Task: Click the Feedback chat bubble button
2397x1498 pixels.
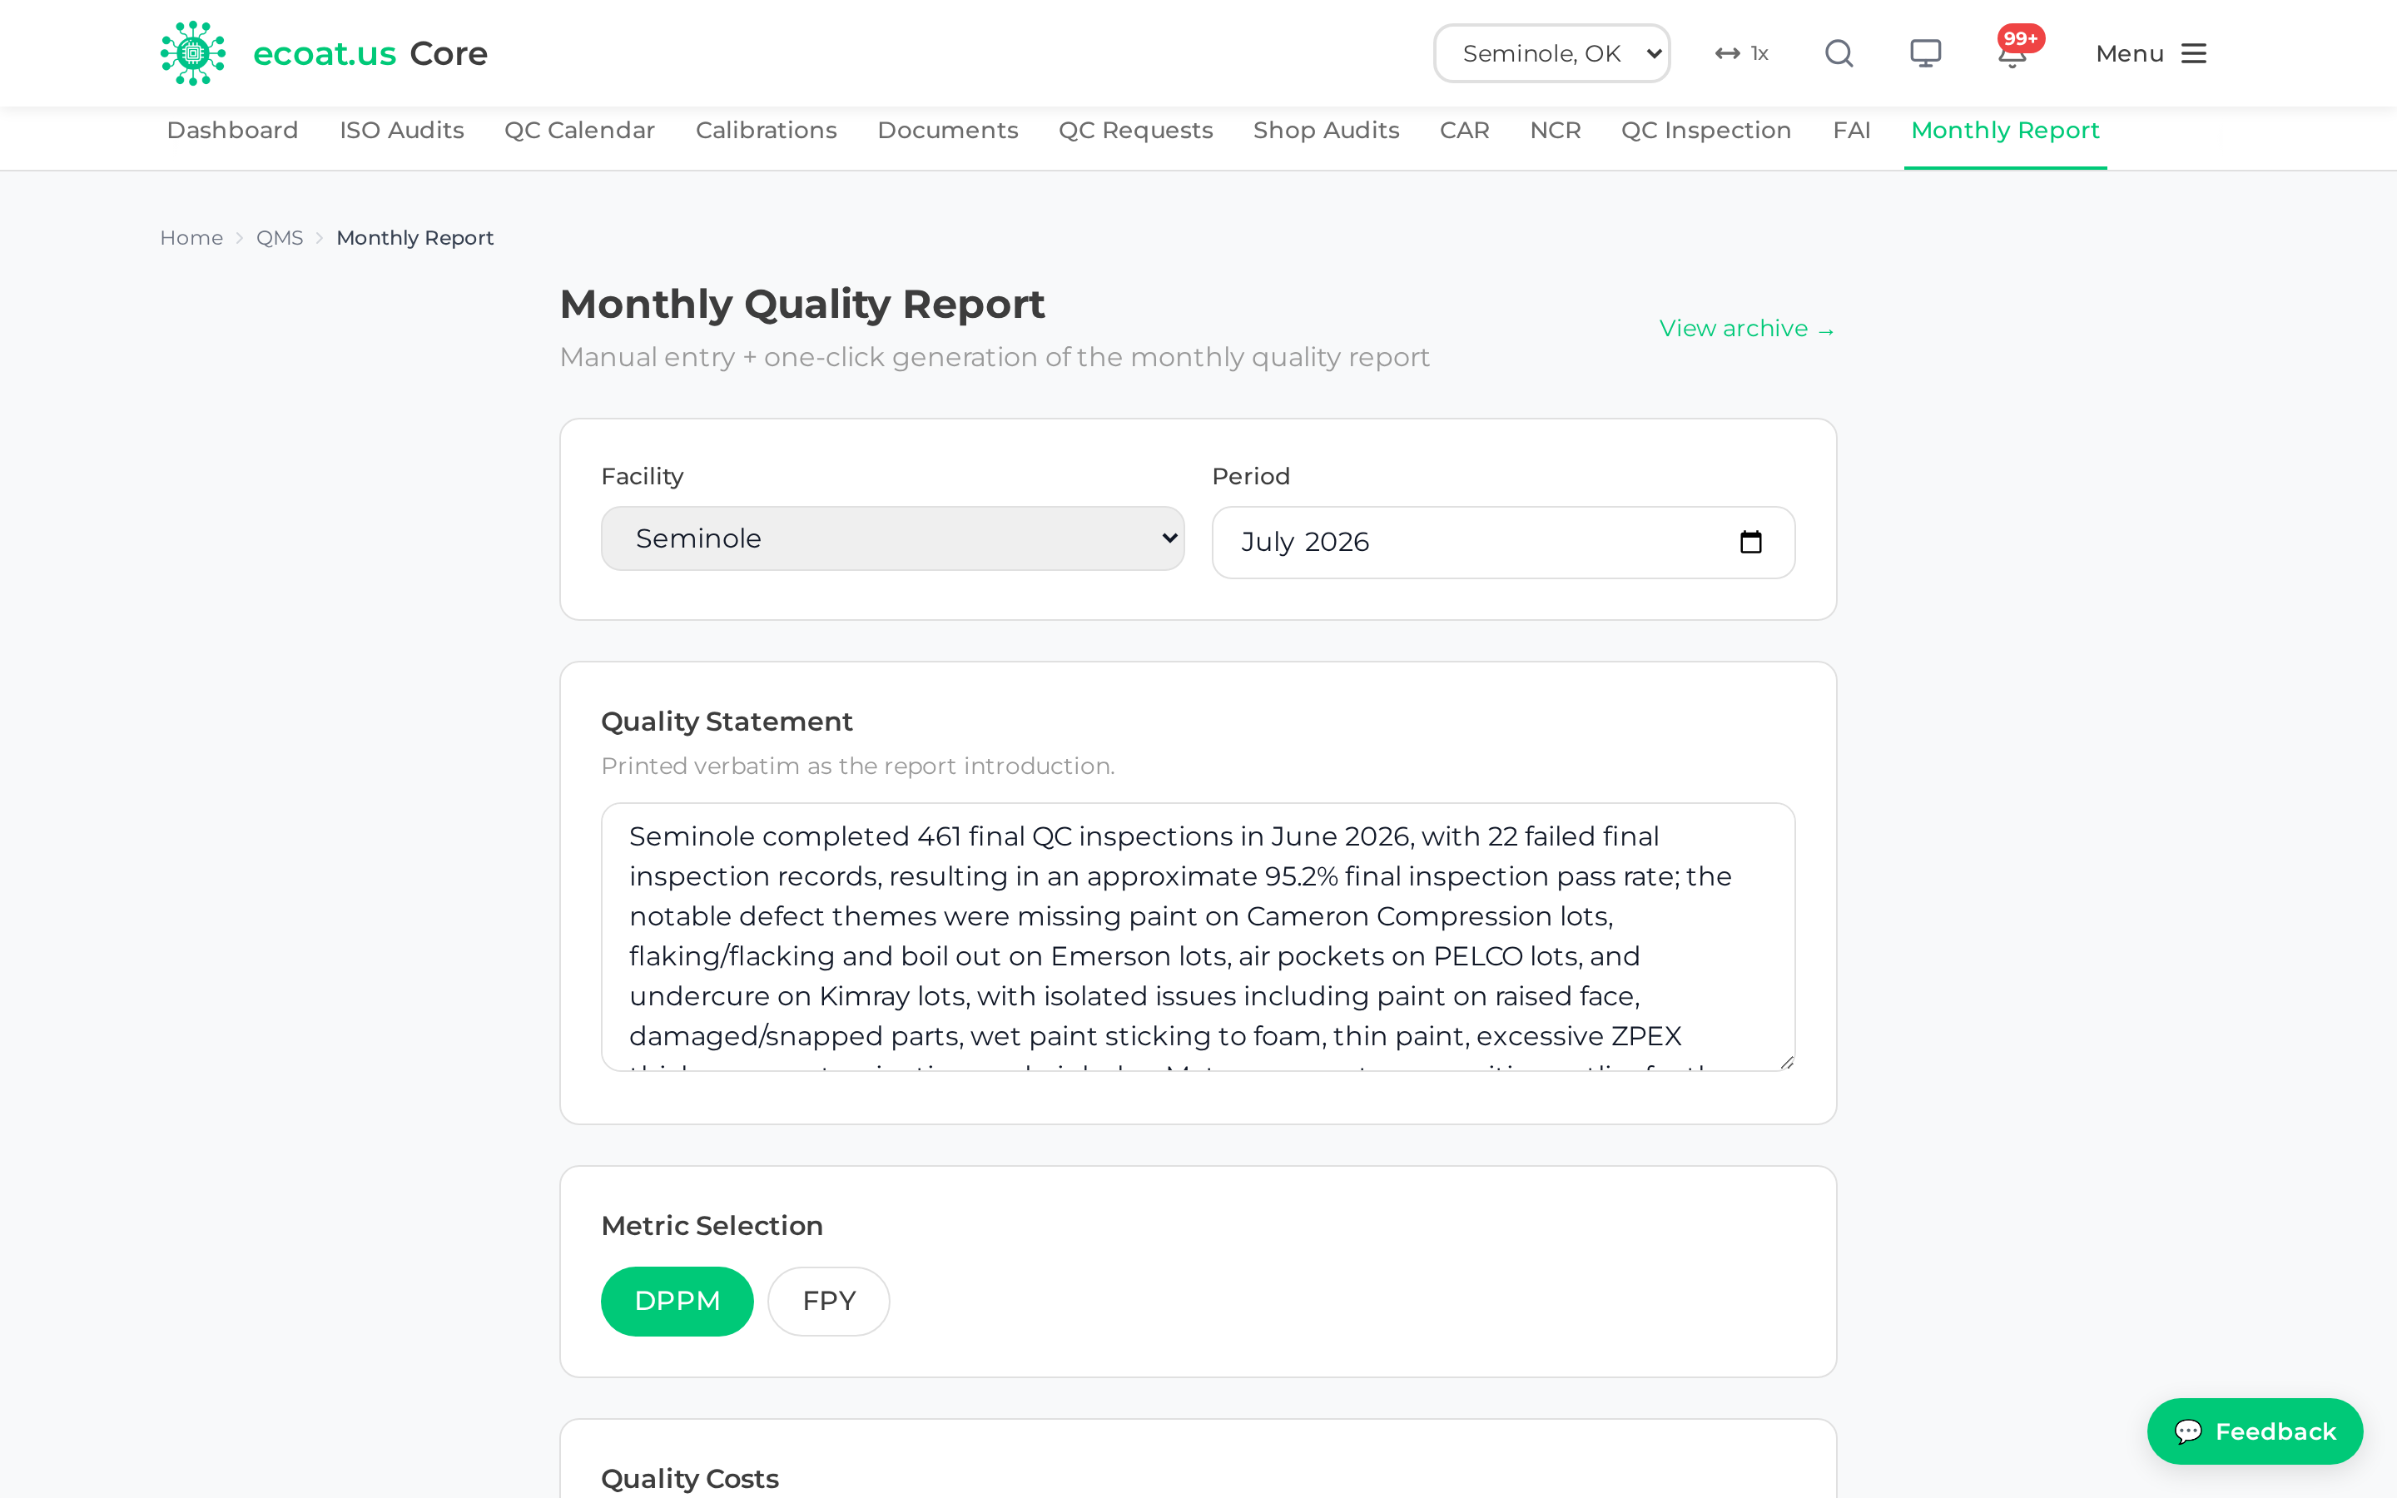Action: coord(2255,1431)
